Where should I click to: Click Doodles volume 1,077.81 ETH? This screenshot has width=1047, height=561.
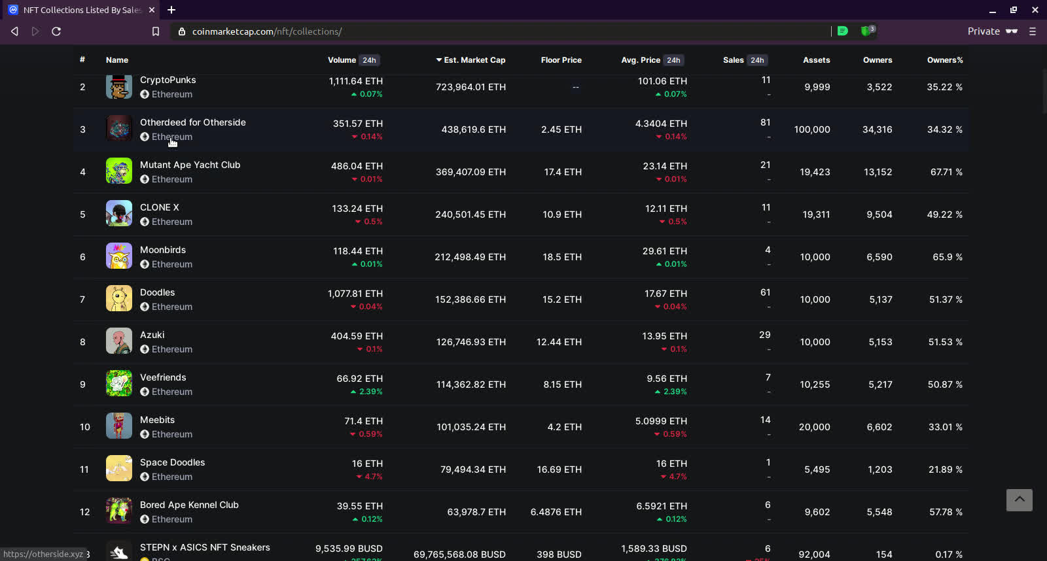[x=355, y=294]
